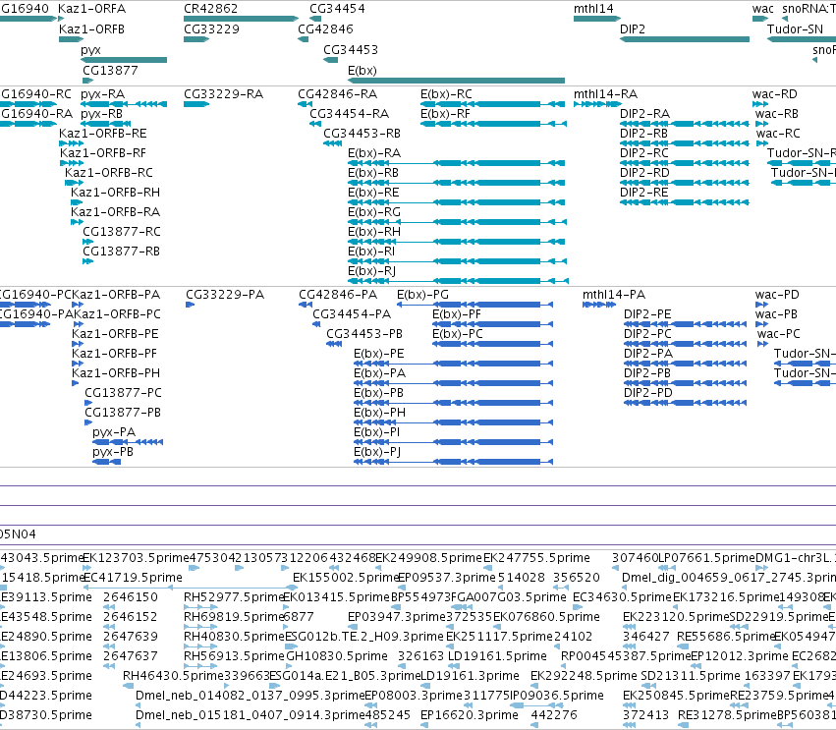Click the wac-RD transcript label
Viewport: 836px width, 730px height.
pyautogui.click(x=775, y=94)
